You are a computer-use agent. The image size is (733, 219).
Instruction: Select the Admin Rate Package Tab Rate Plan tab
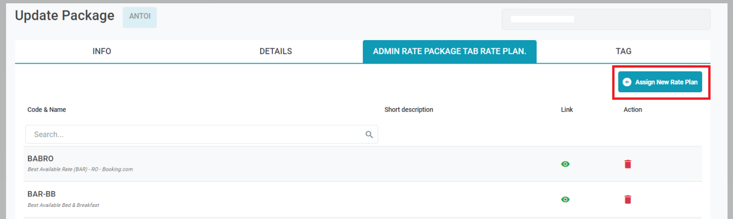pos(450,51)
